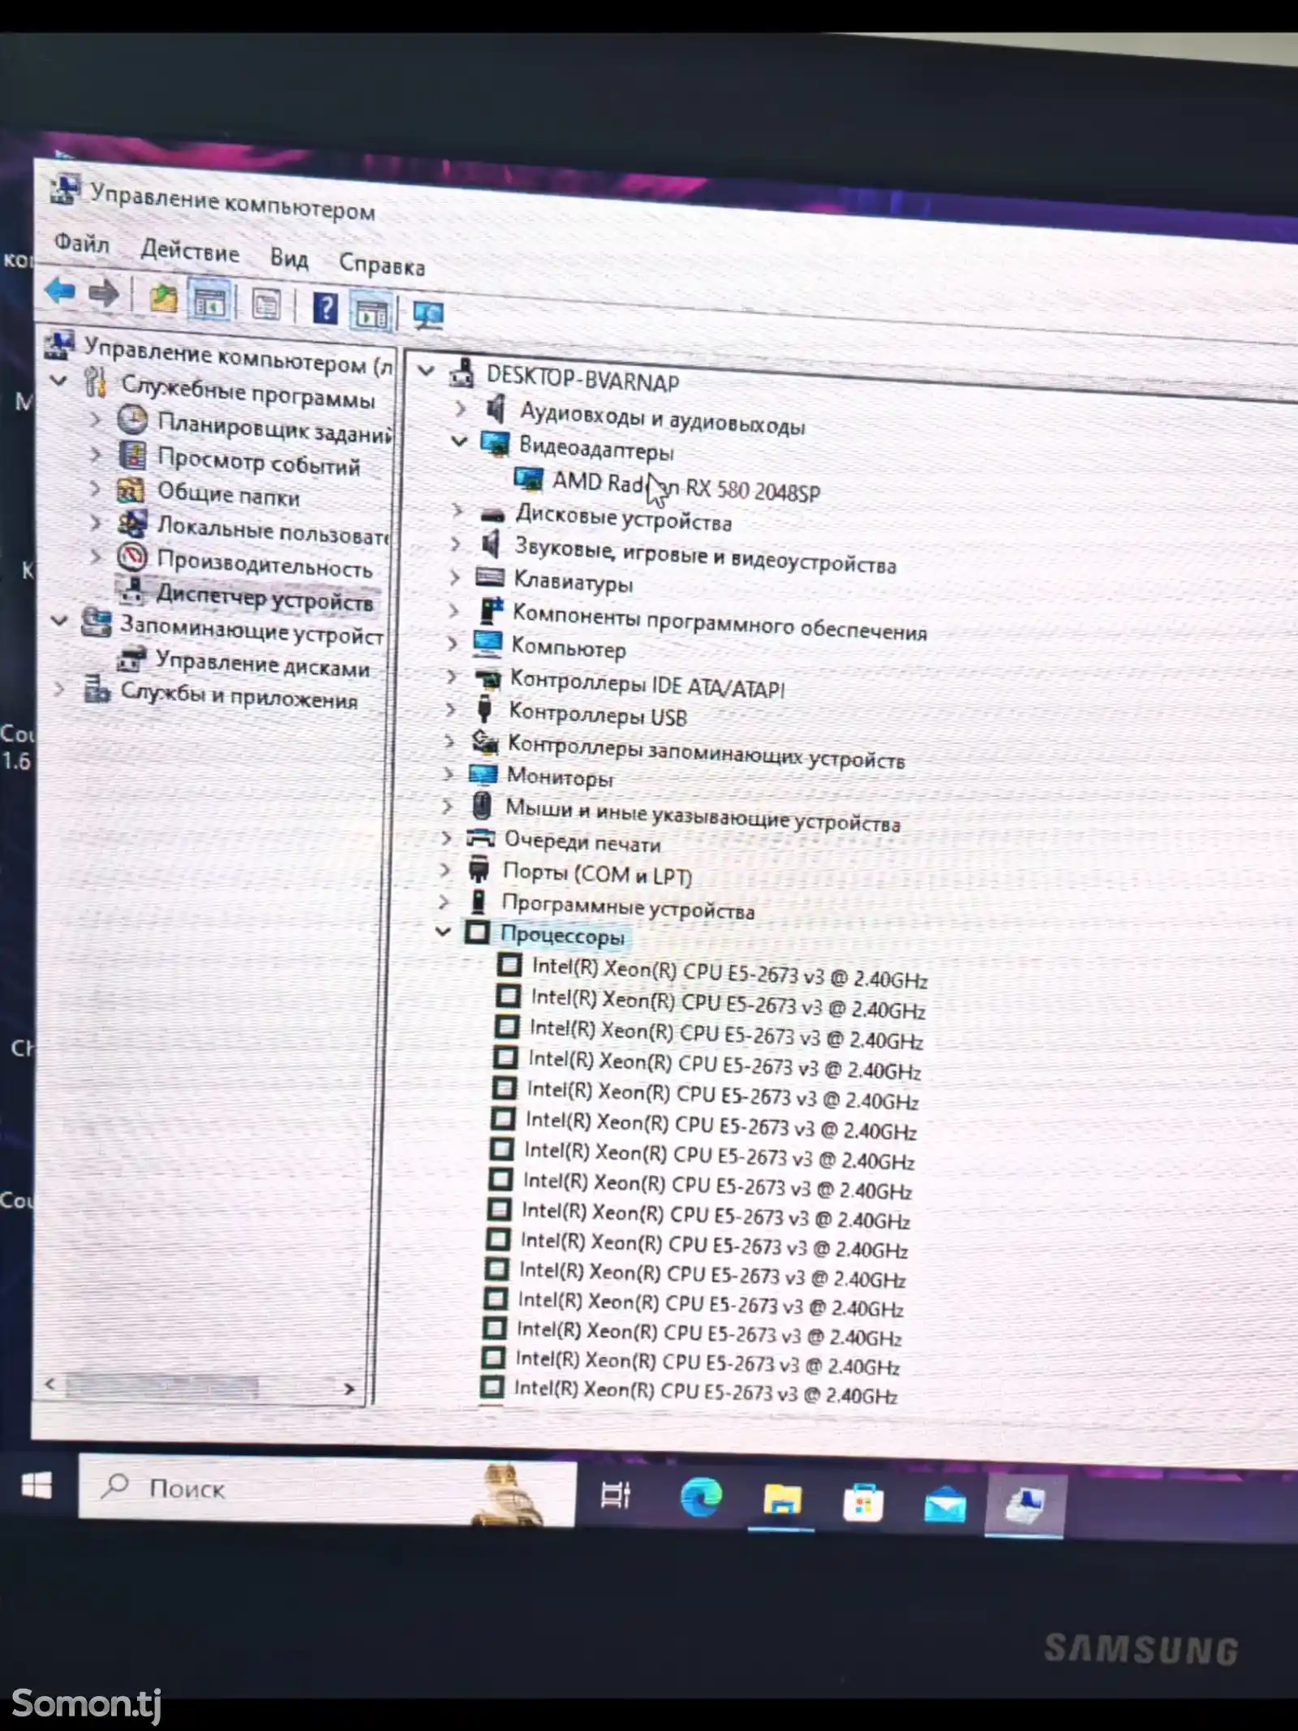Select Диспетчер устройств in the tree
The width and height of the screenshot is (1298, 1731).
tap(264, 597)
